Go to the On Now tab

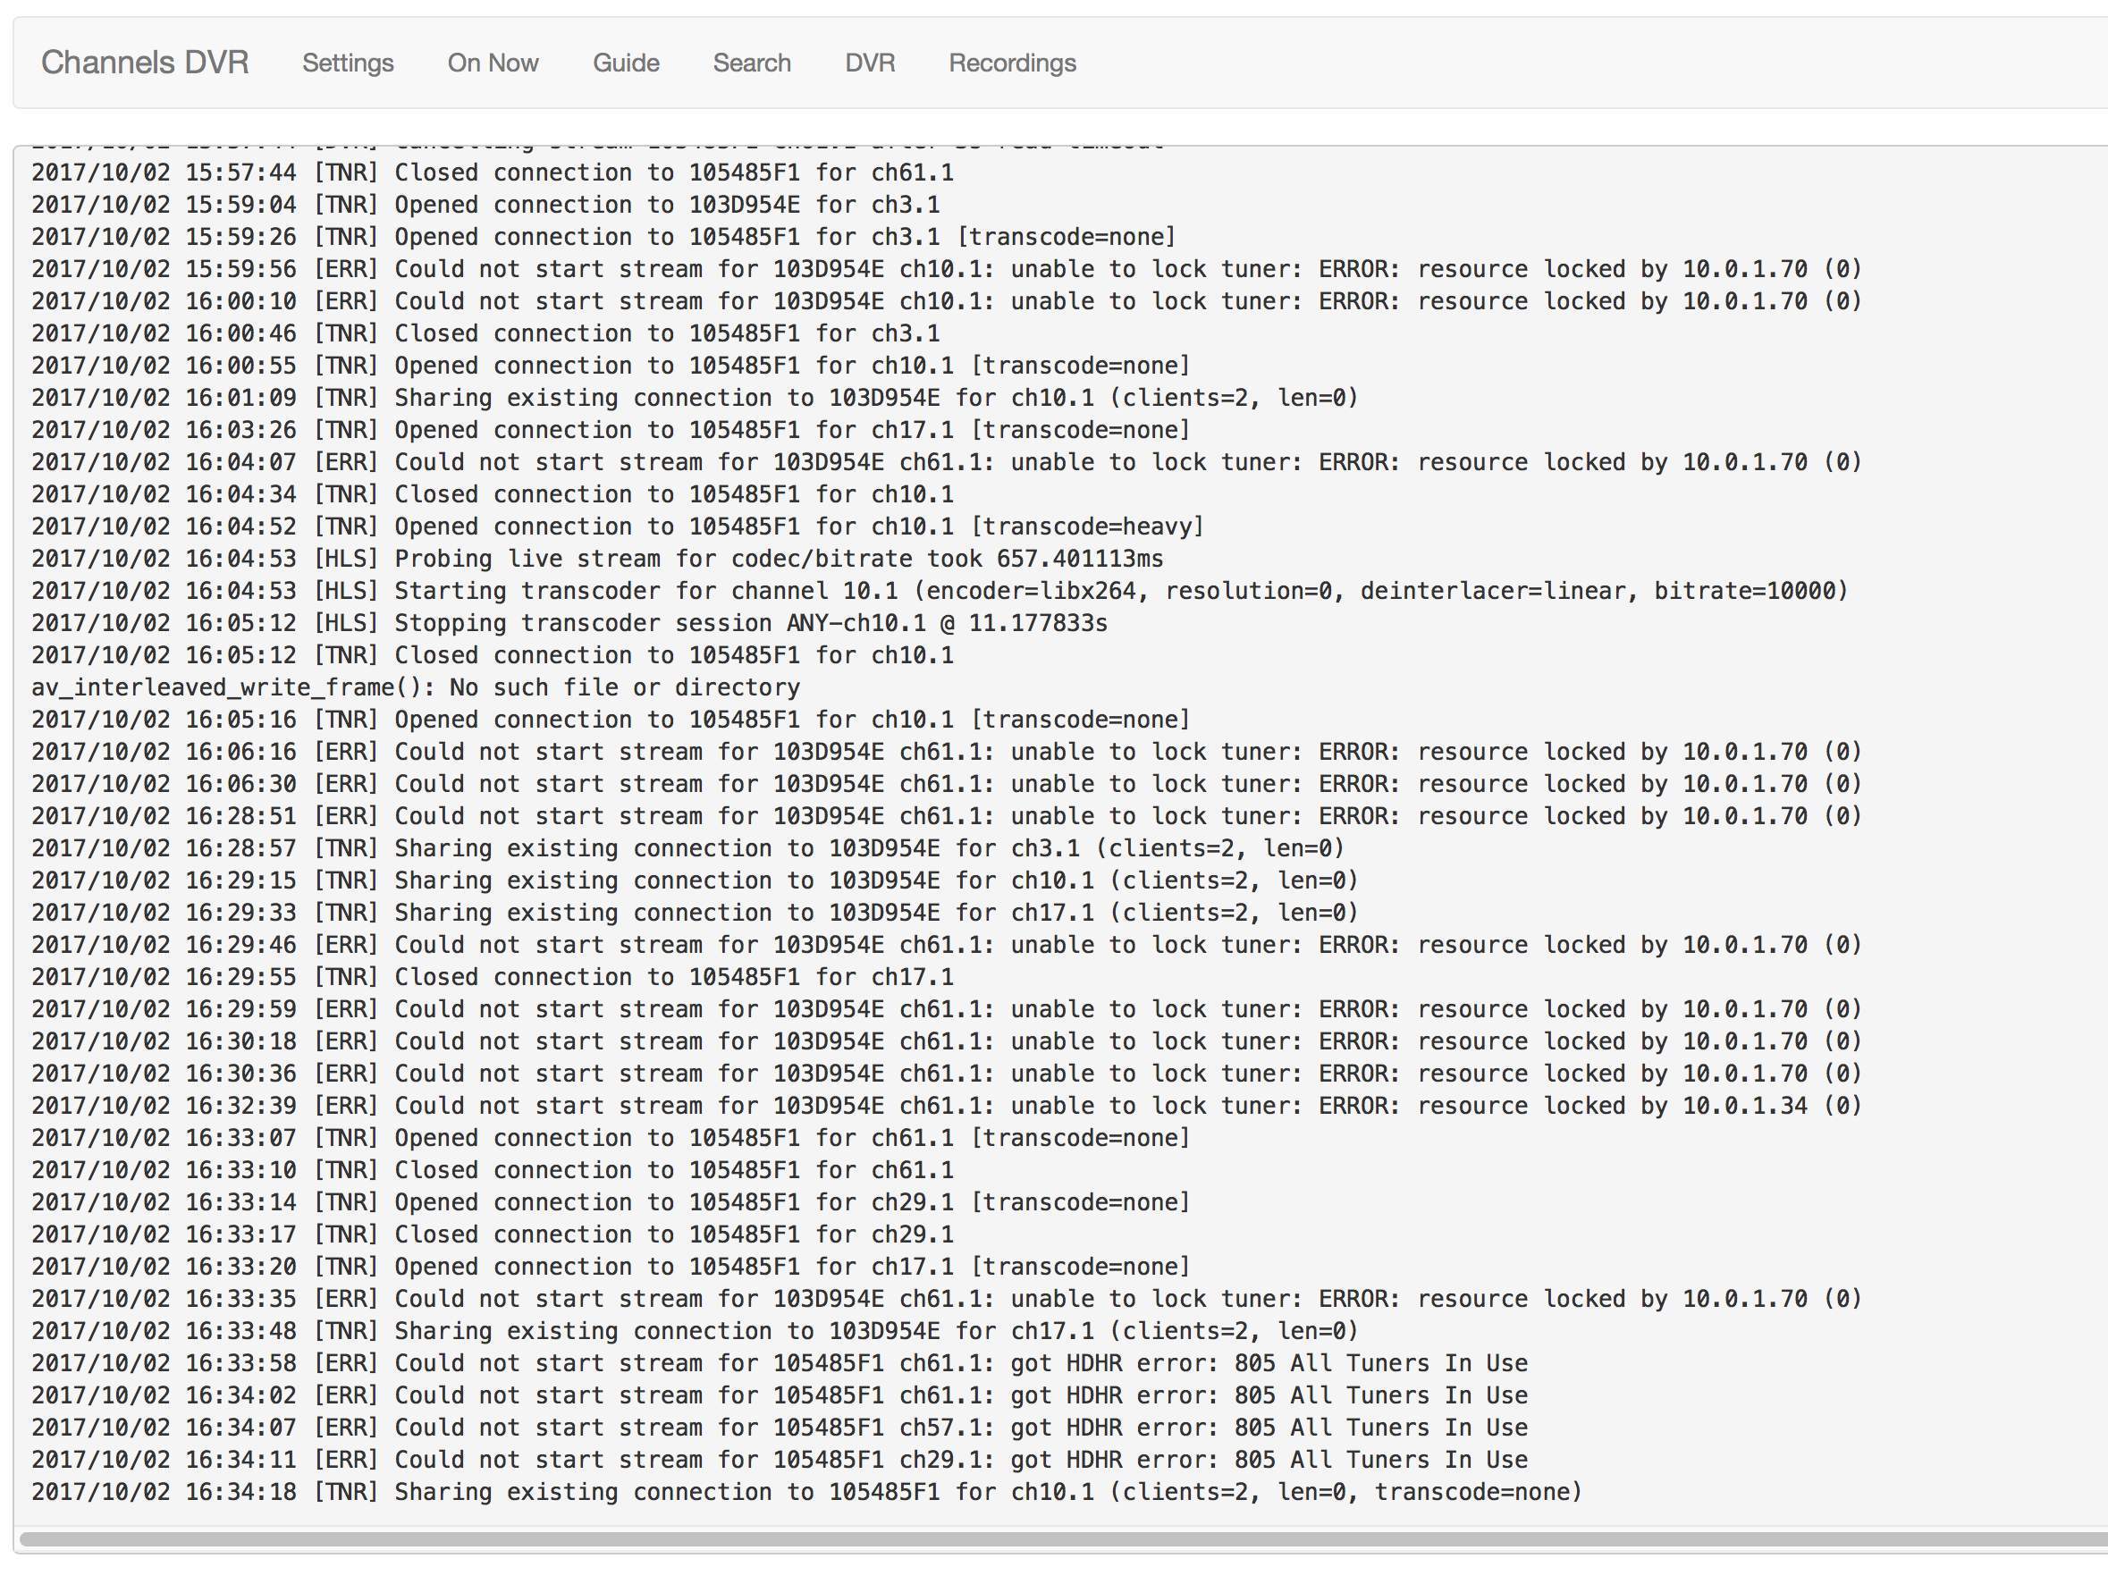pos(493,63)
